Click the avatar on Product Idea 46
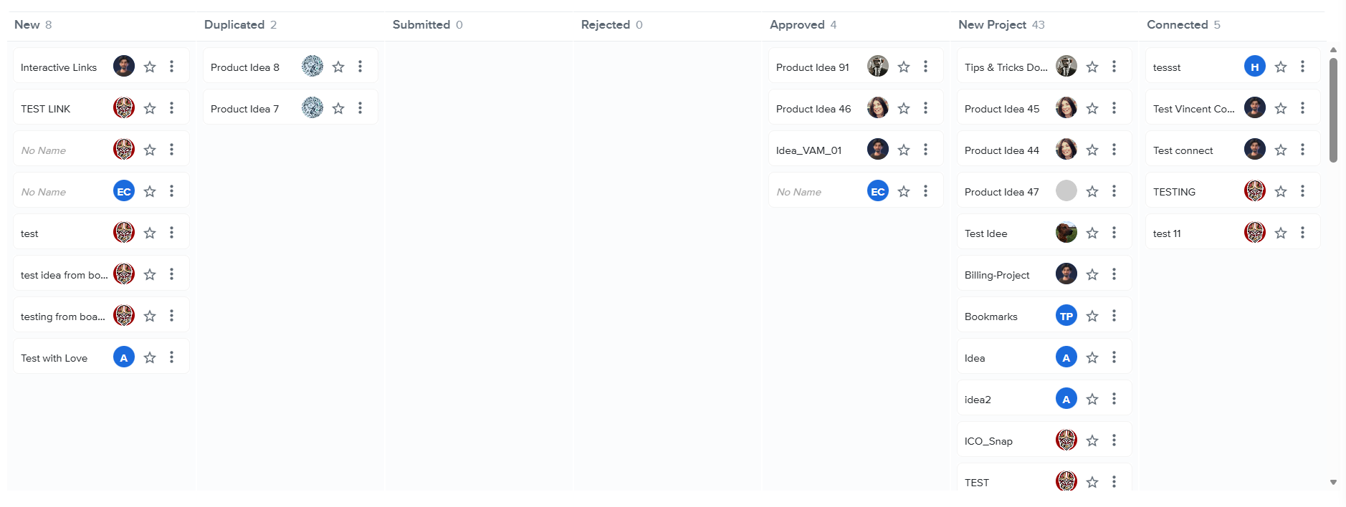Screen dimensions: 1346x507 point(878,108)
